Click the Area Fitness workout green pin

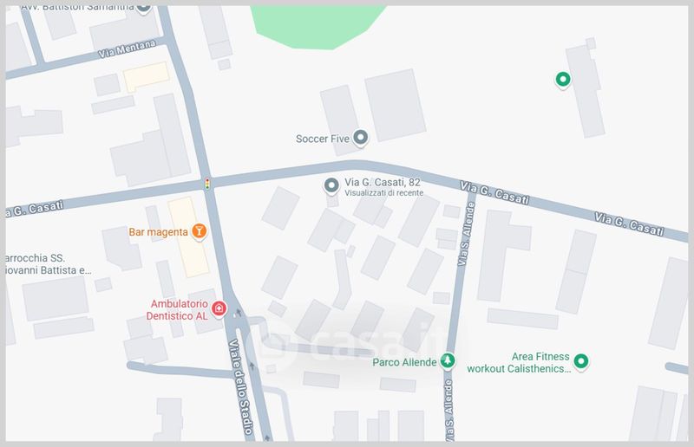(580, 361)
